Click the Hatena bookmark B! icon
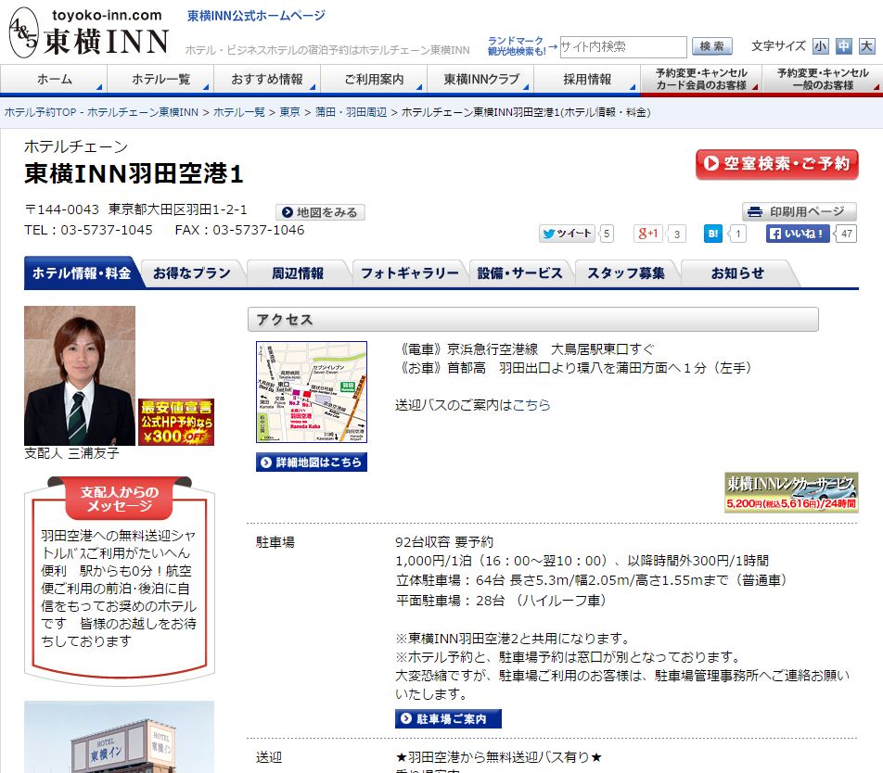 (x=712, y=234)
